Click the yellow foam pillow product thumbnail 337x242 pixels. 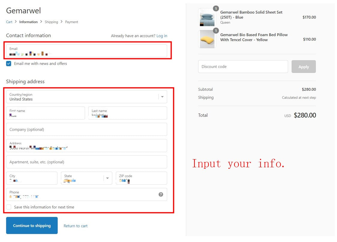[x=207, y=39]
